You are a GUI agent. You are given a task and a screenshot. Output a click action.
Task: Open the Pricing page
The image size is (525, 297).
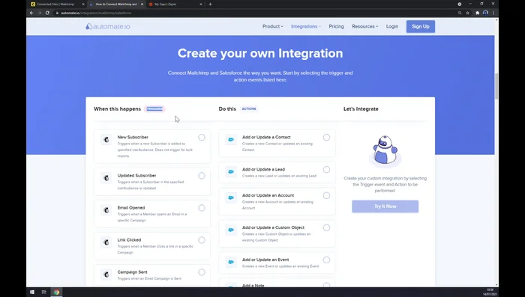(x=336, y=26)
